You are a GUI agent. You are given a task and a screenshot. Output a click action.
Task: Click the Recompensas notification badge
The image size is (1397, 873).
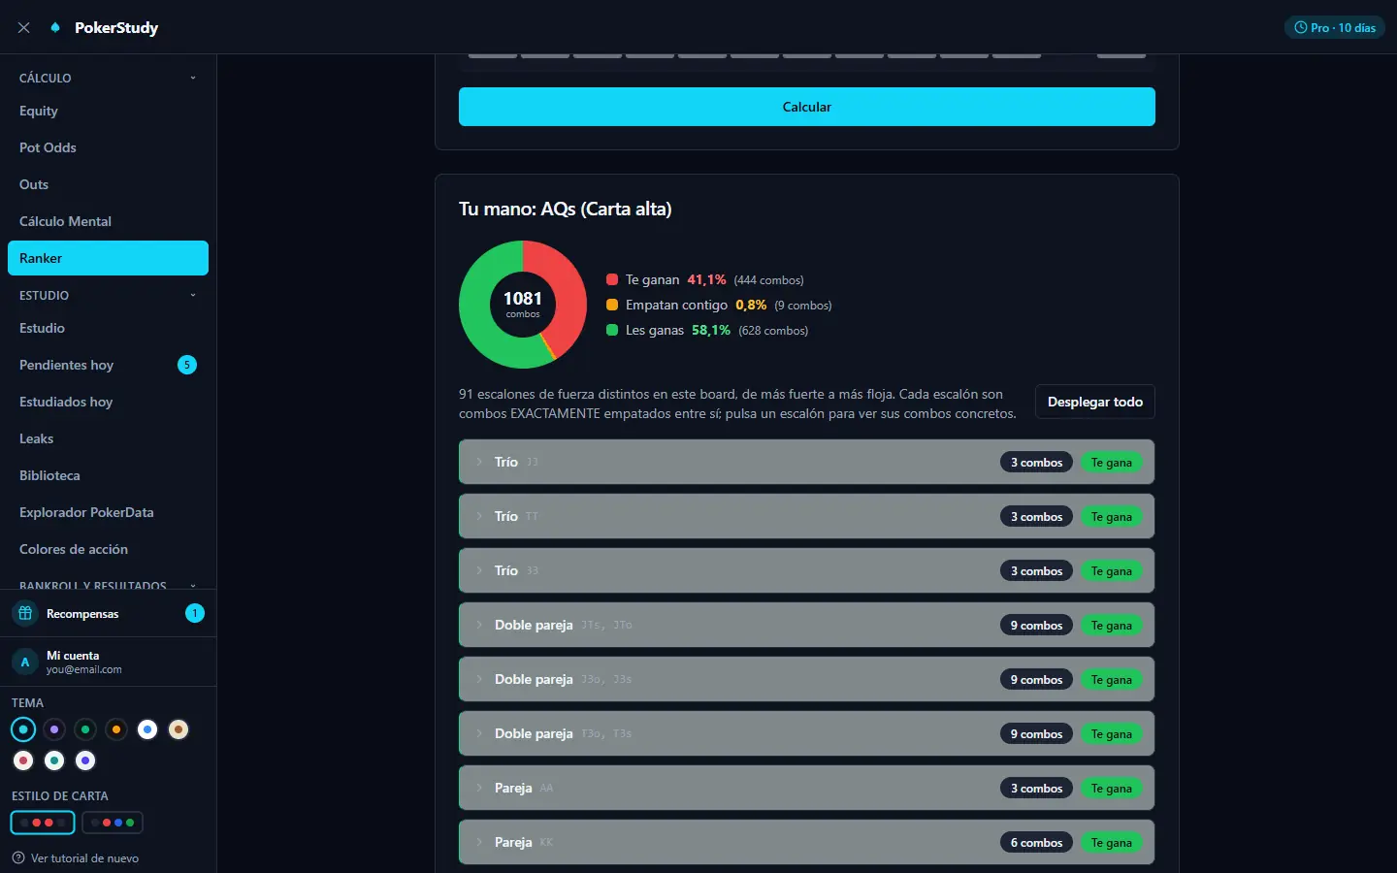[195, 613]
